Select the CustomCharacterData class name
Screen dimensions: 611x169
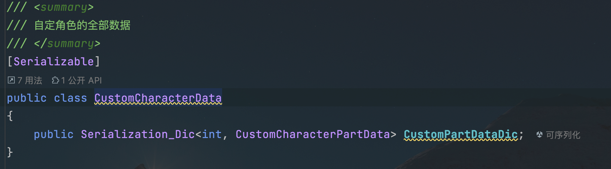(158, 98)
